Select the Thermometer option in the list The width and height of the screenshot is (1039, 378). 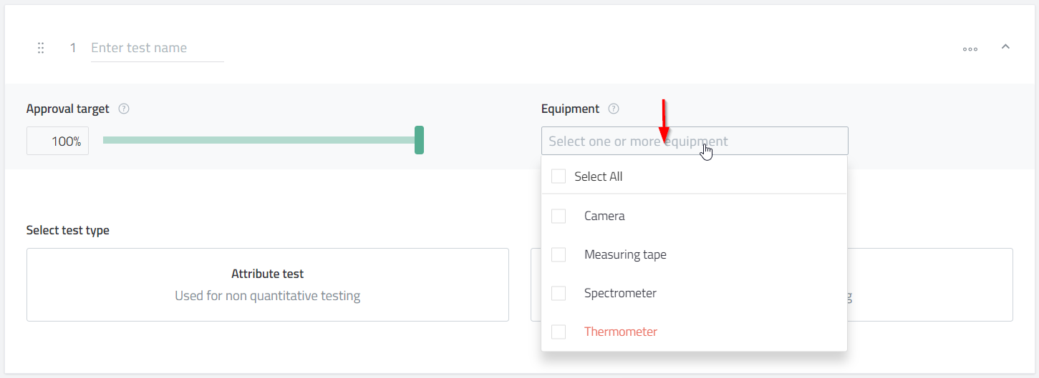point(620,332)
